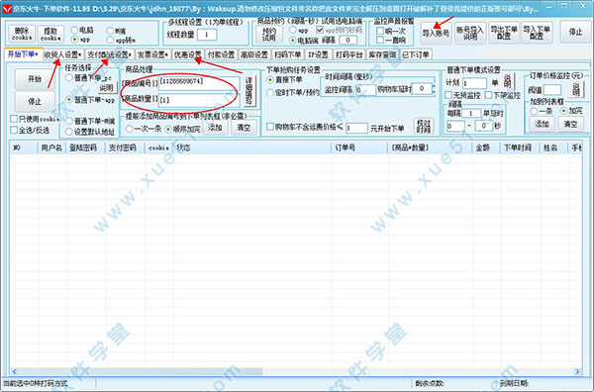
Task: Select the 设置默认地址 radio button
Action: tap(69, 132)
